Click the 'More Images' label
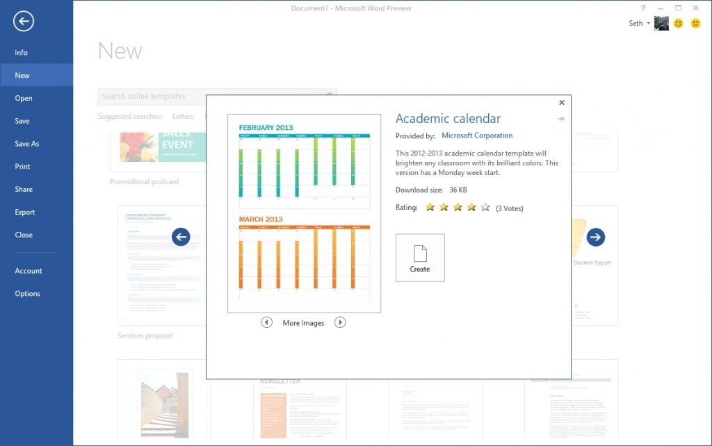Screen dimensions: 712x446 click(x=303, y=322)
